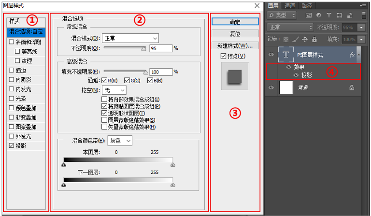Viewport: 371px width, 216px height.
Task: Click the white 背景 layer thumbnail
Action: tap(286, 87)
